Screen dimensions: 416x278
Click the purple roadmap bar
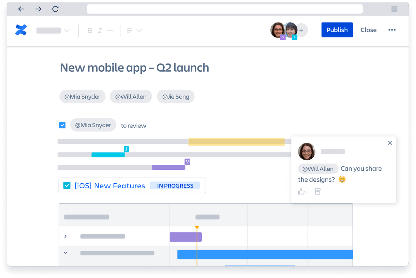[x=186, y=237]
